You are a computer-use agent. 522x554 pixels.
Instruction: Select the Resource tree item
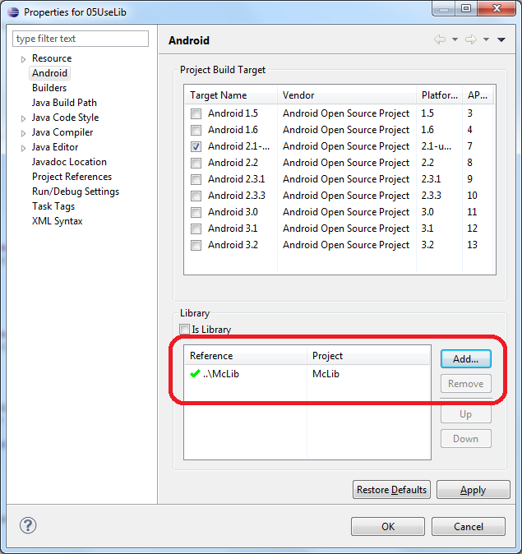coord(52,58)
